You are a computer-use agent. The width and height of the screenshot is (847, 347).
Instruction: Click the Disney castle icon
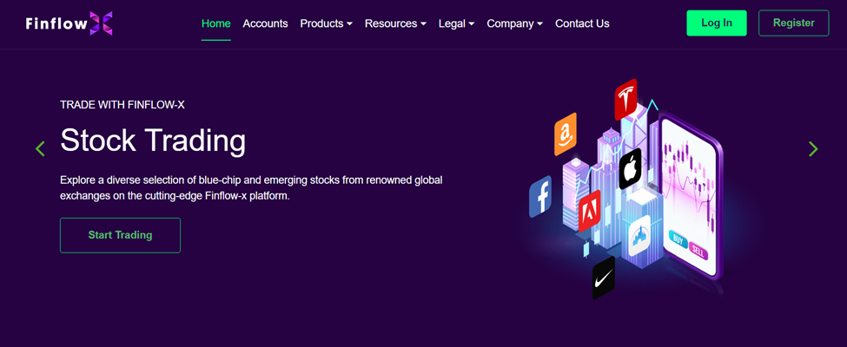[x=639, y=235]
